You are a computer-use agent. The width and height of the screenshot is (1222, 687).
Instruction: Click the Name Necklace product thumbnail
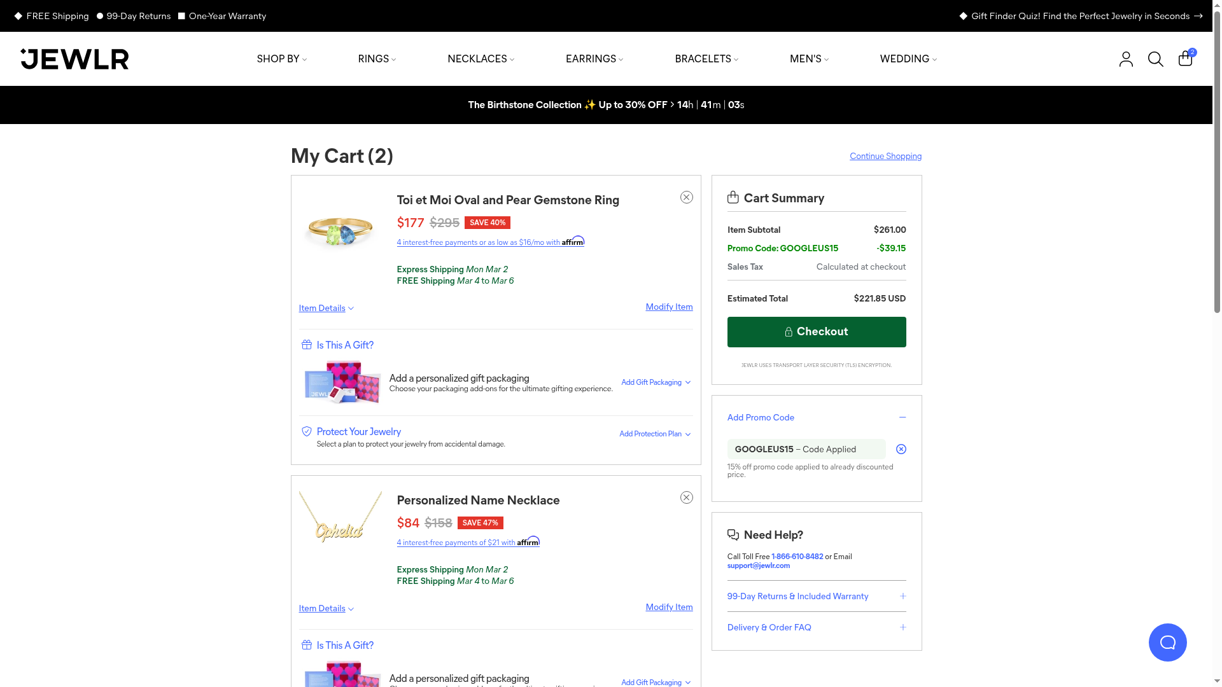[340, 518]
